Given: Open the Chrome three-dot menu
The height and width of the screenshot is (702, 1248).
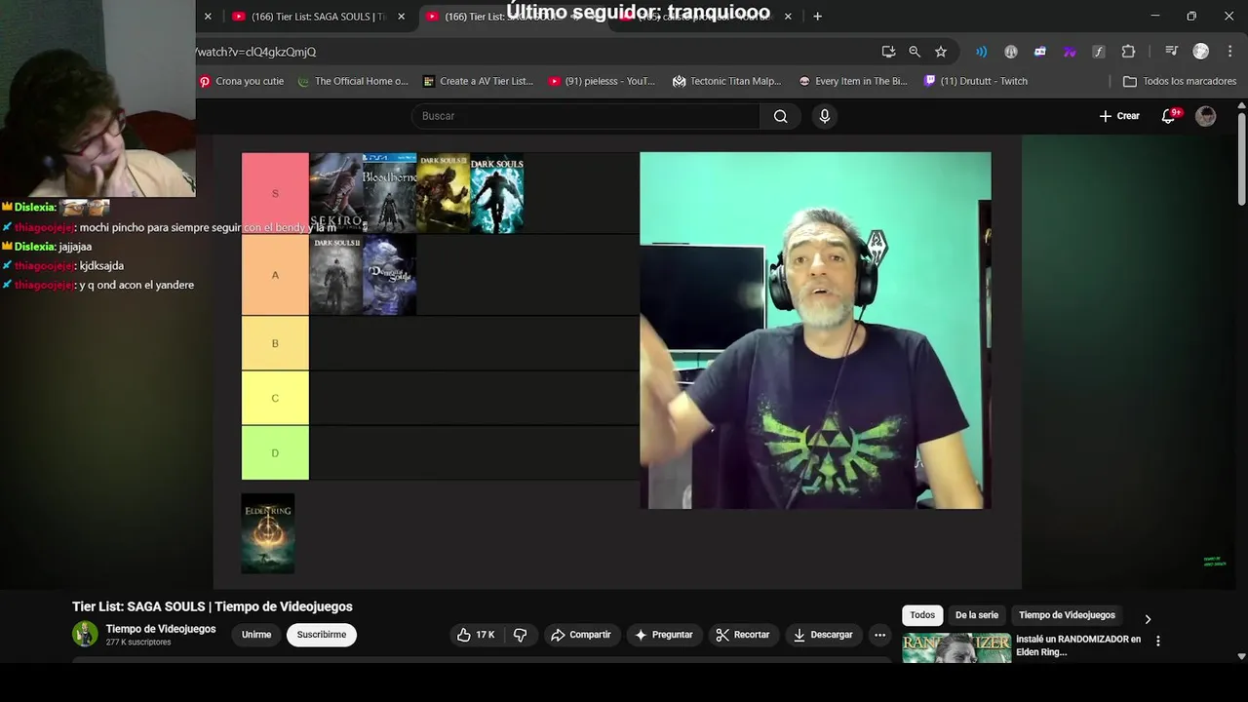Looking at the screenshot, I should [1230, 52].
